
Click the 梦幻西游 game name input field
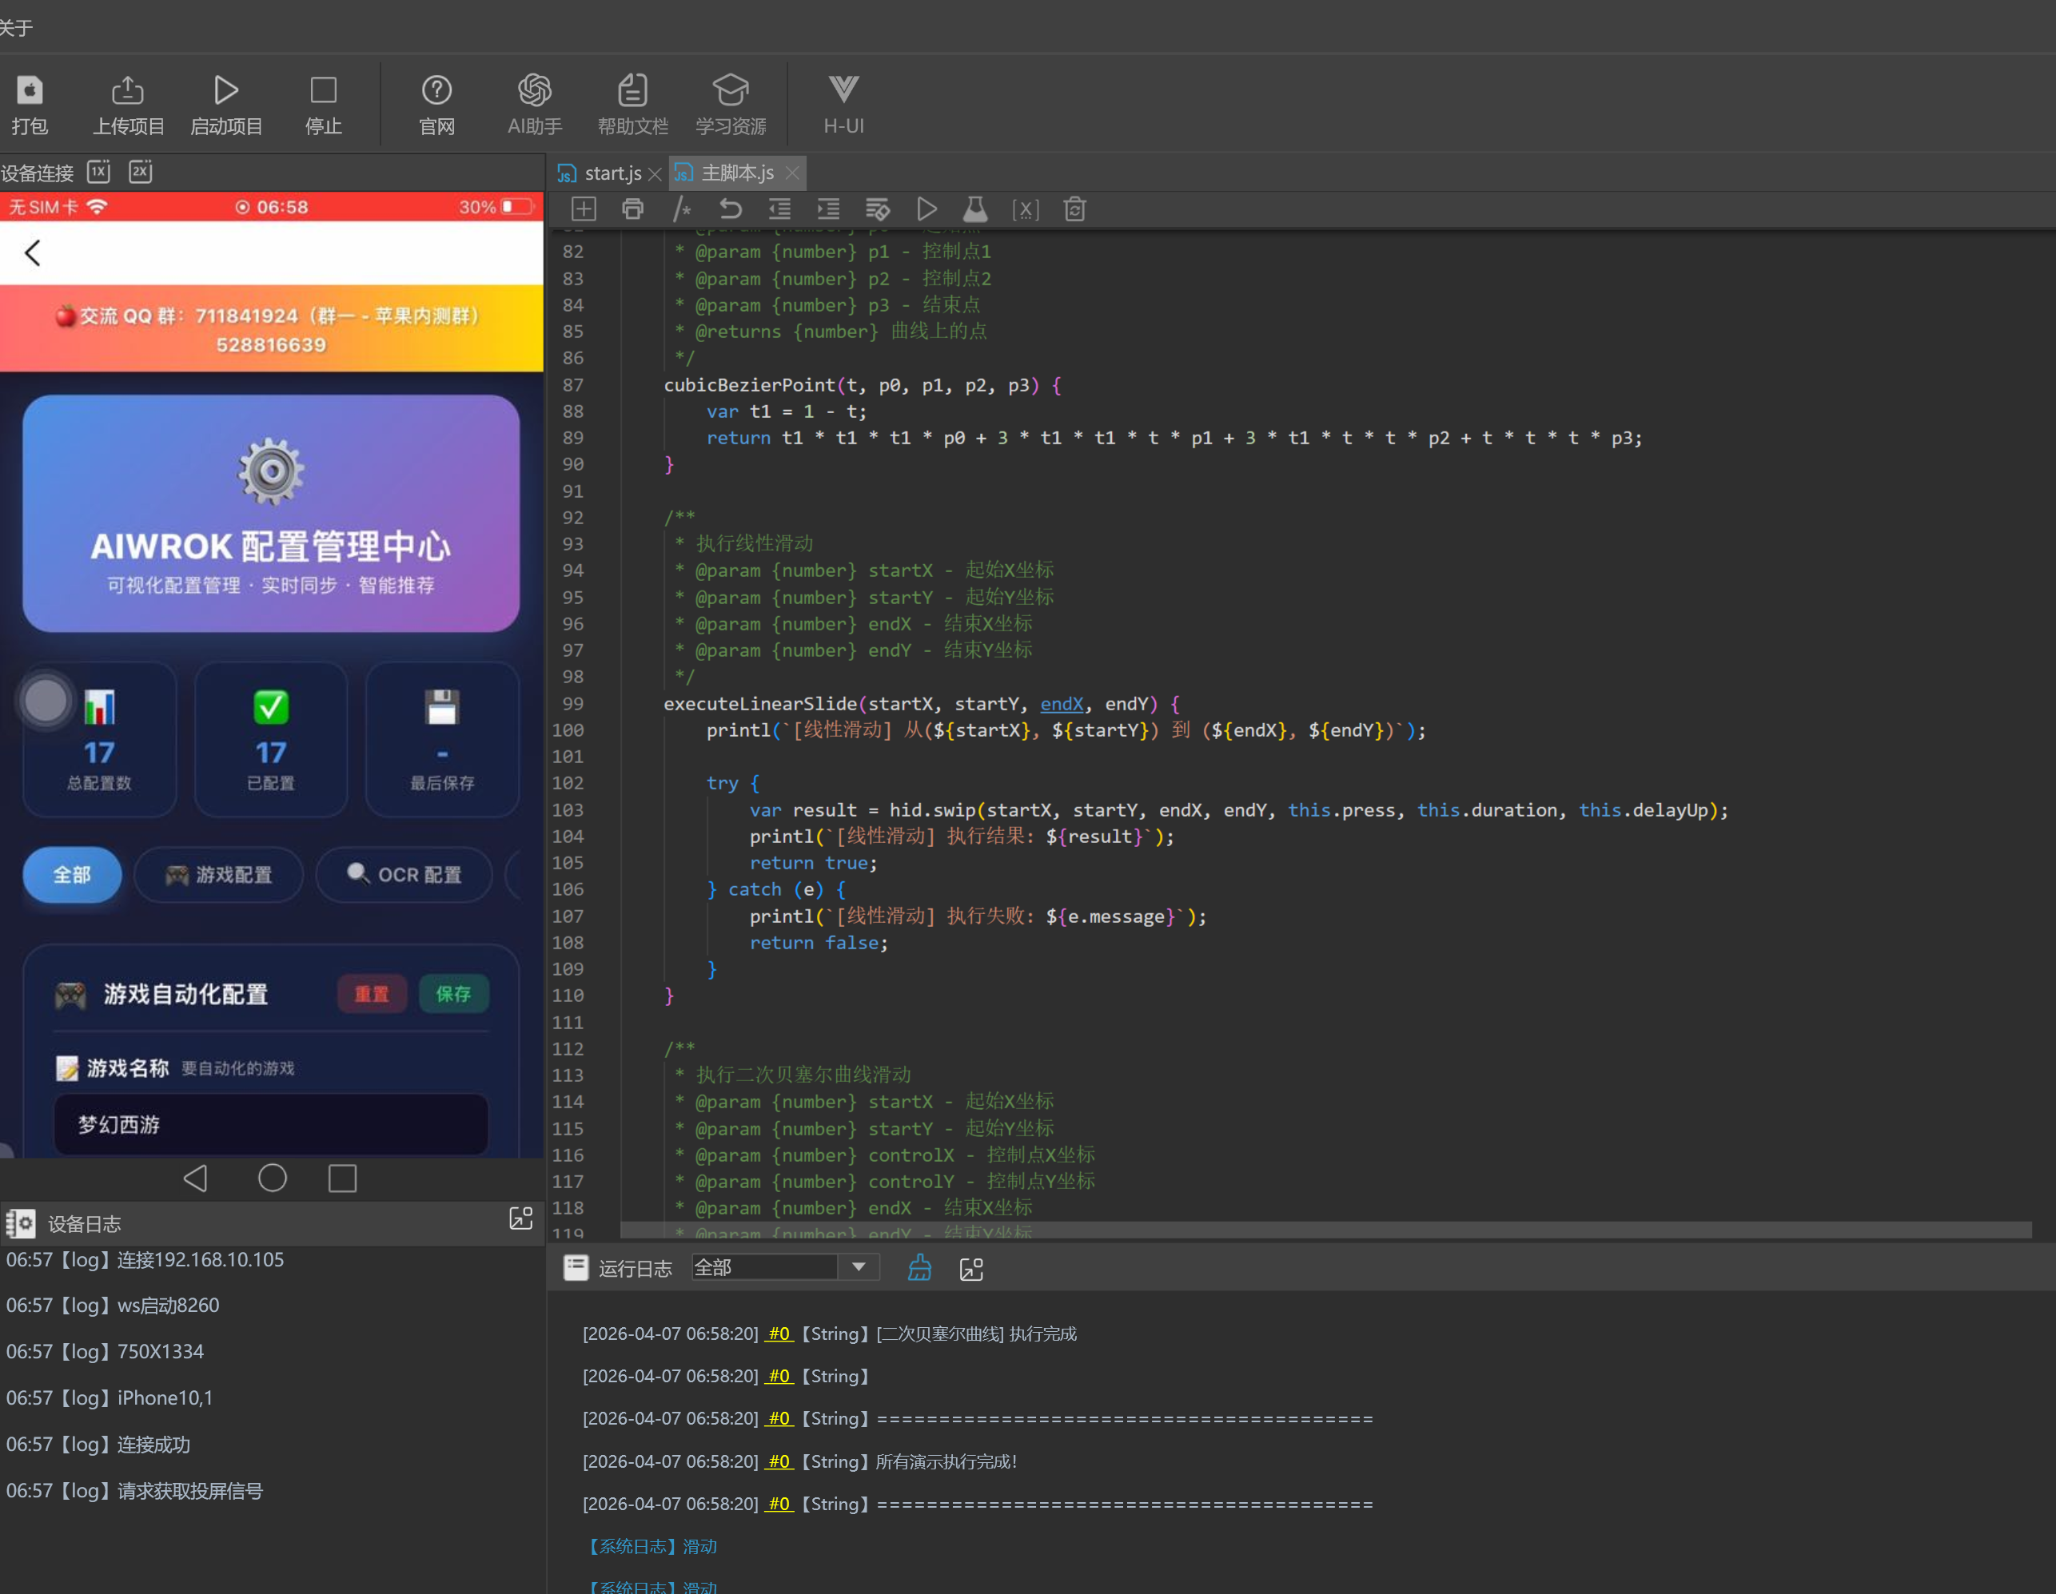(271, 1124)
